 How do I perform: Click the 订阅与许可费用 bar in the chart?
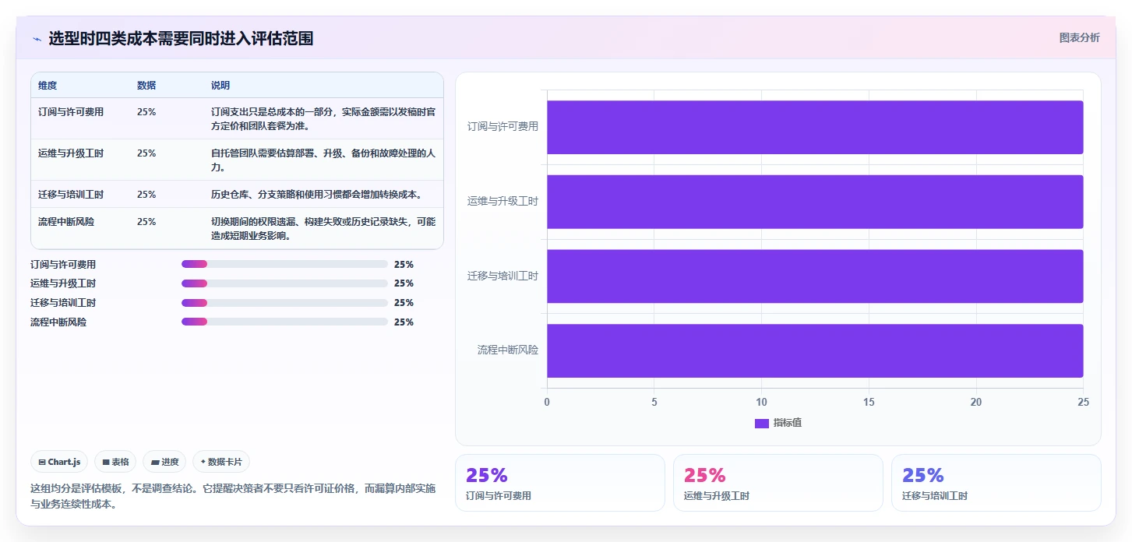click(x=815, y=127)
